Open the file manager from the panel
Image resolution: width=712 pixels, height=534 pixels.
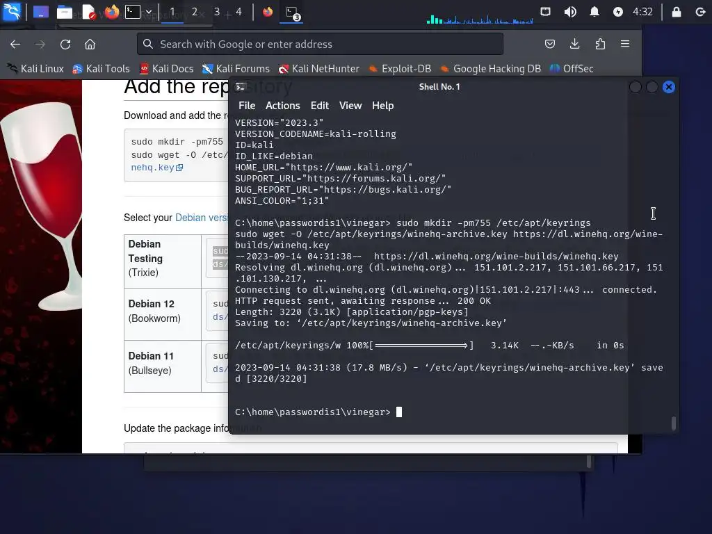pos(65,12)
